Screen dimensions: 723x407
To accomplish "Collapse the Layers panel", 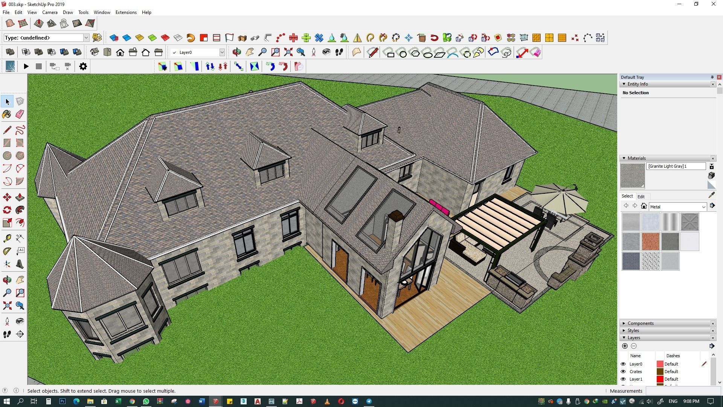I will tap(624, 338).
